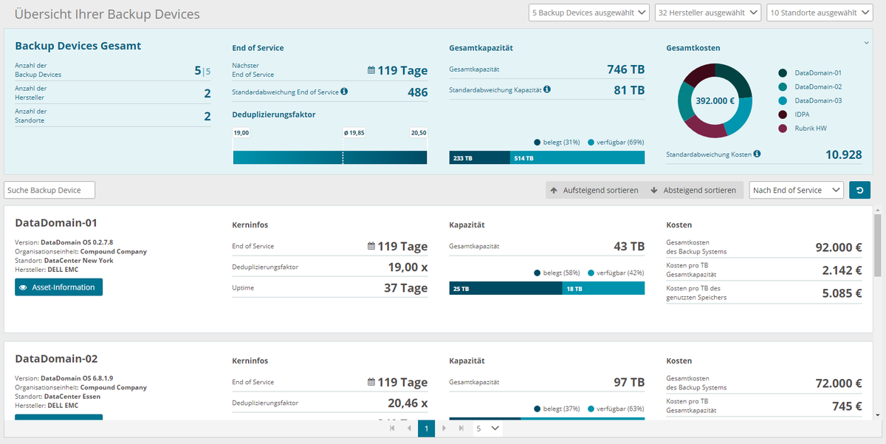Click the DataDomain-01 legend color dot

tap(782, 73)
